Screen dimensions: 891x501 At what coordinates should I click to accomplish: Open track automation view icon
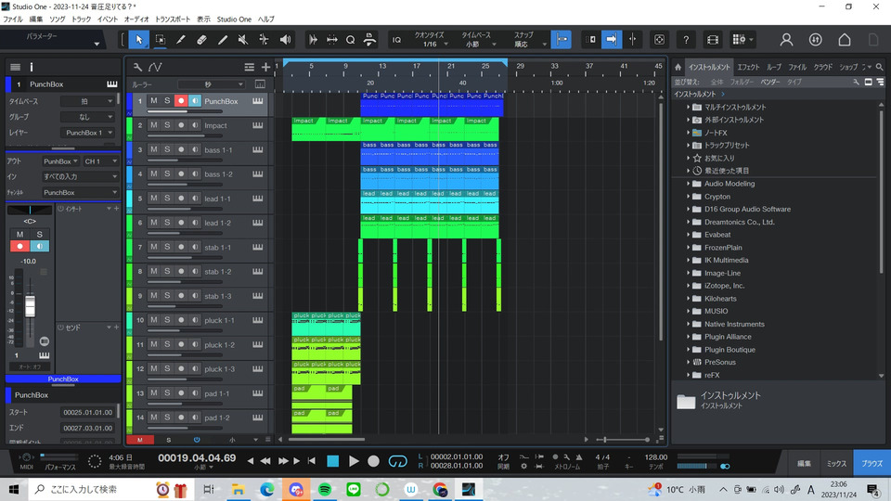tap(155, 67)
